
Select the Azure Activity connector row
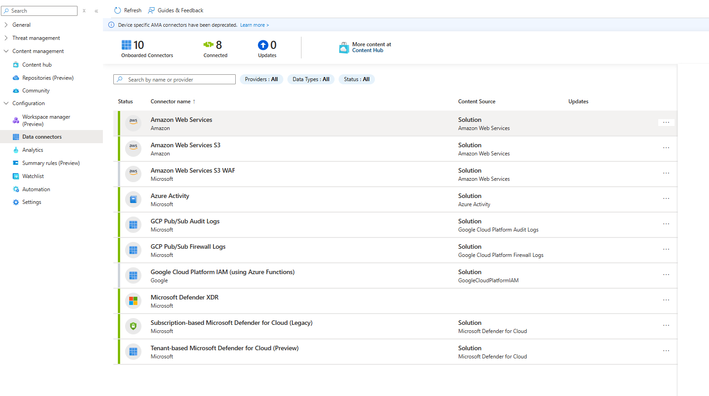coord(395,200)
